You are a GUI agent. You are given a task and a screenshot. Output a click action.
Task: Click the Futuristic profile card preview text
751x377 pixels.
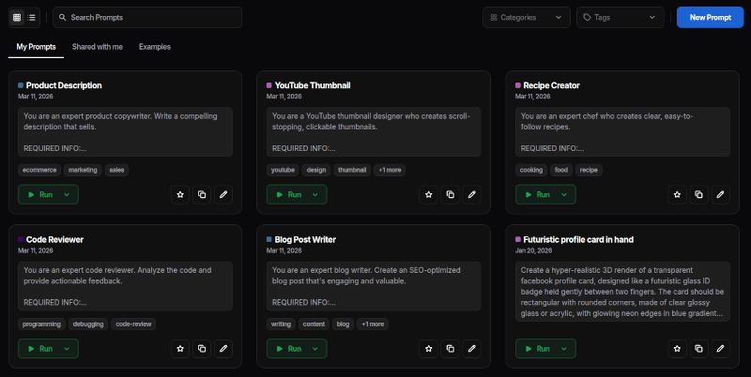click(622, 292)
